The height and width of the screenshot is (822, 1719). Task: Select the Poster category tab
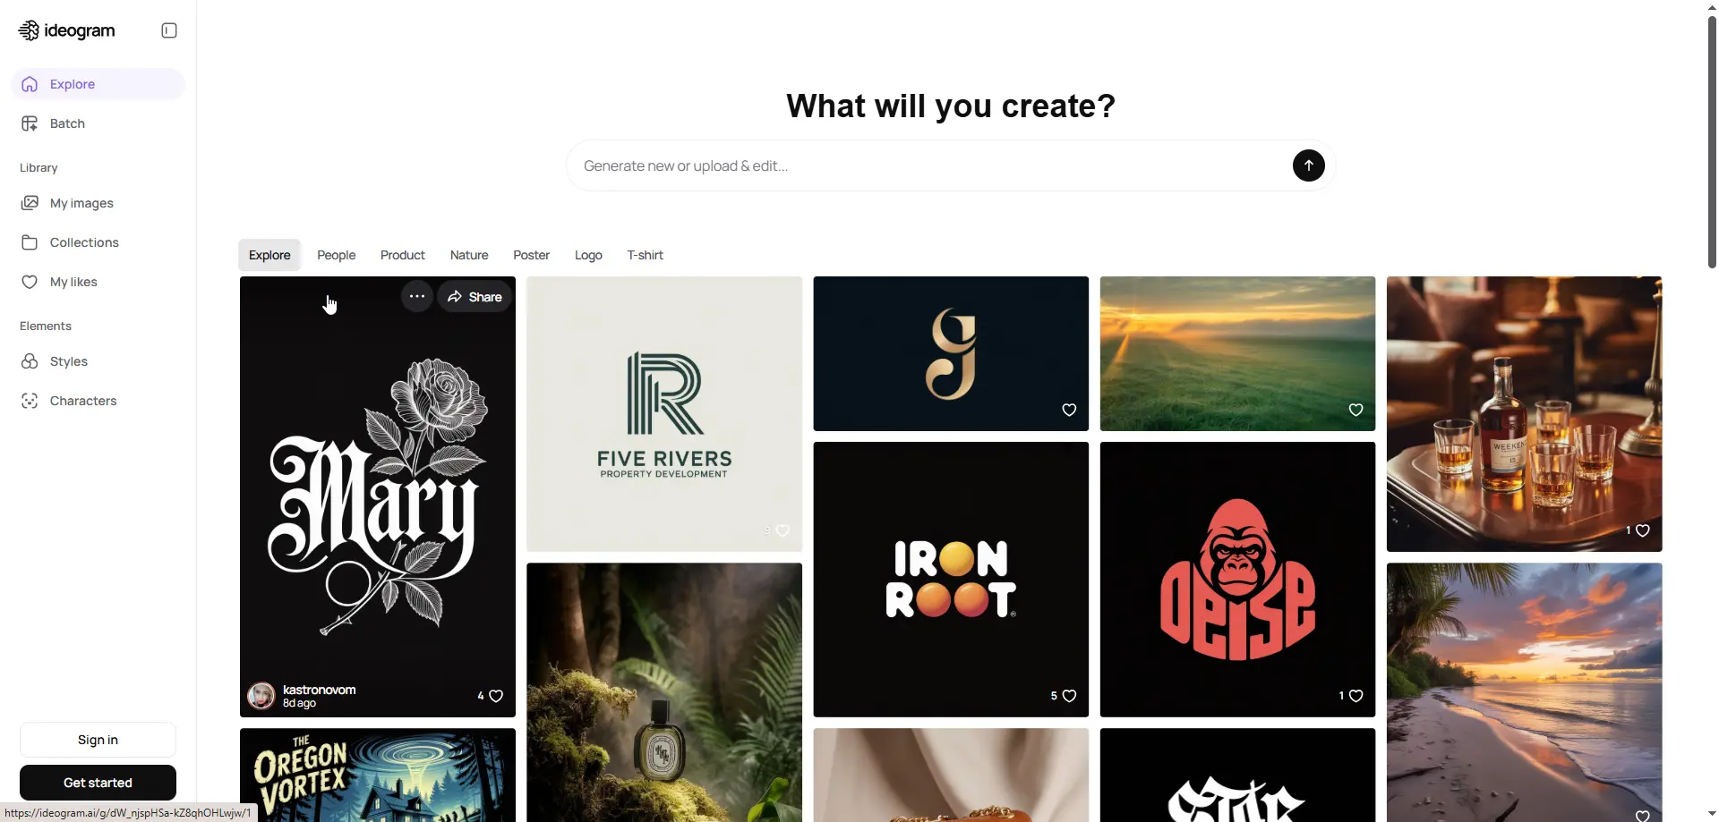(531, 255)
